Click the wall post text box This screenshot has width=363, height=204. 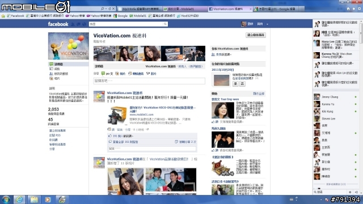149,81
